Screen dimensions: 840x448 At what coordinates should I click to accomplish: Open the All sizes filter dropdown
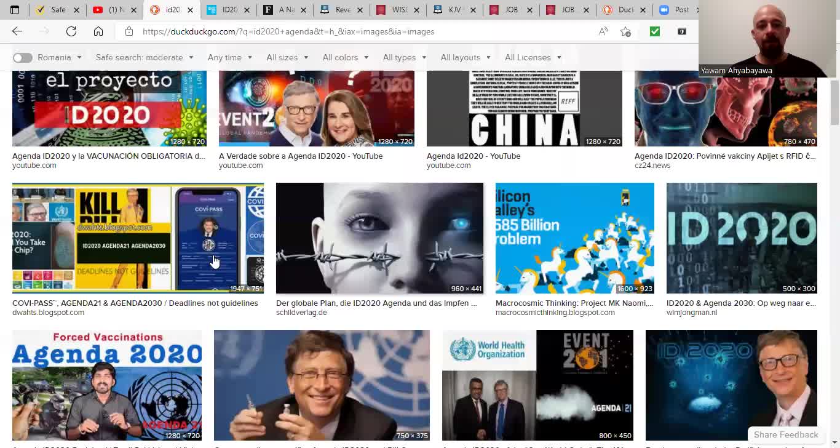(x=287, y=57)
